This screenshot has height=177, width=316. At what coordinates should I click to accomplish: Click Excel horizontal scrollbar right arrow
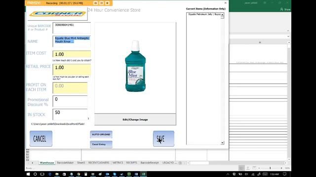[285, 163]
